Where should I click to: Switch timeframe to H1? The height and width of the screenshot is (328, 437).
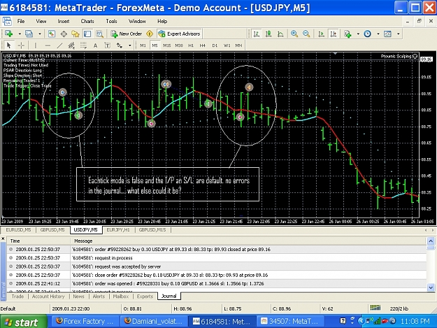click(191, 45)
